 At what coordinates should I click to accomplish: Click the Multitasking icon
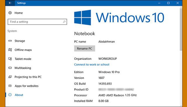pyautogui.click(x=10, y=68)
